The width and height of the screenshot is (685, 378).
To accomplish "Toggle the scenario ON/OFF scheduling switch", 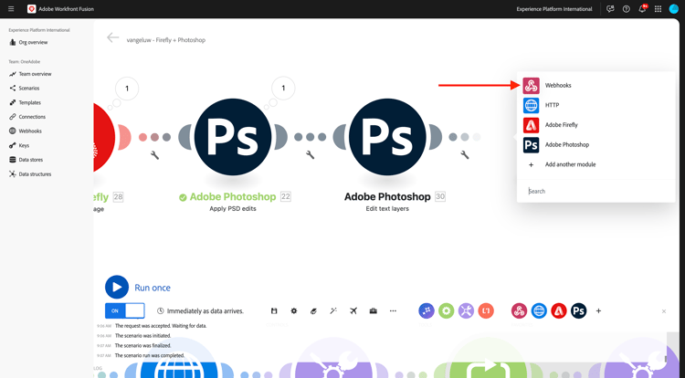I will (125, 310).
